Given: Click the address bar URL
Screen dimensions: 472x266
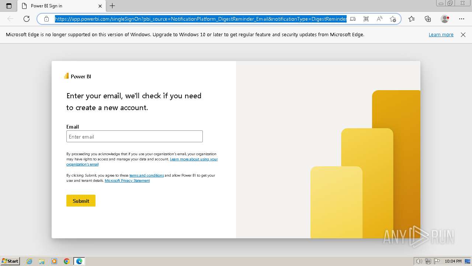Looking at the screenshot, I should (x=201, y=19).
